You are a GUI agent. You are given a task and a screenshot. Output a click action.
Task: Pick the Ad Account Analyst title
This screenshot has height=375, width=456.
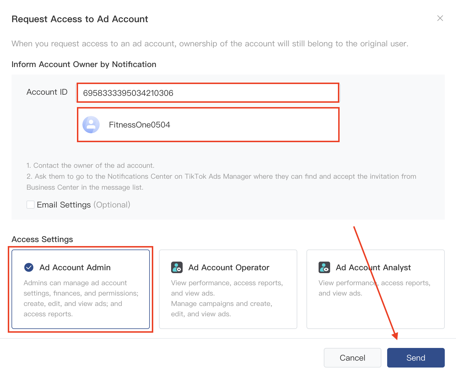click(373, 267)
